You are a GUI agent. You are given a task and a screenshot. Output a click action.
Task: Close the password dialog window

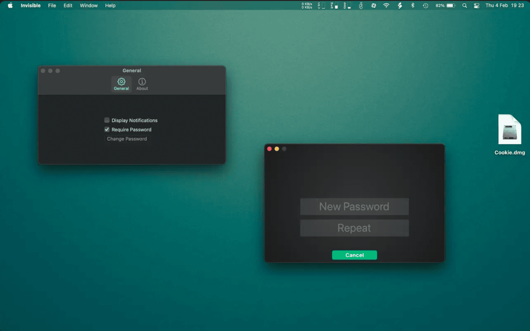[269, 149]
